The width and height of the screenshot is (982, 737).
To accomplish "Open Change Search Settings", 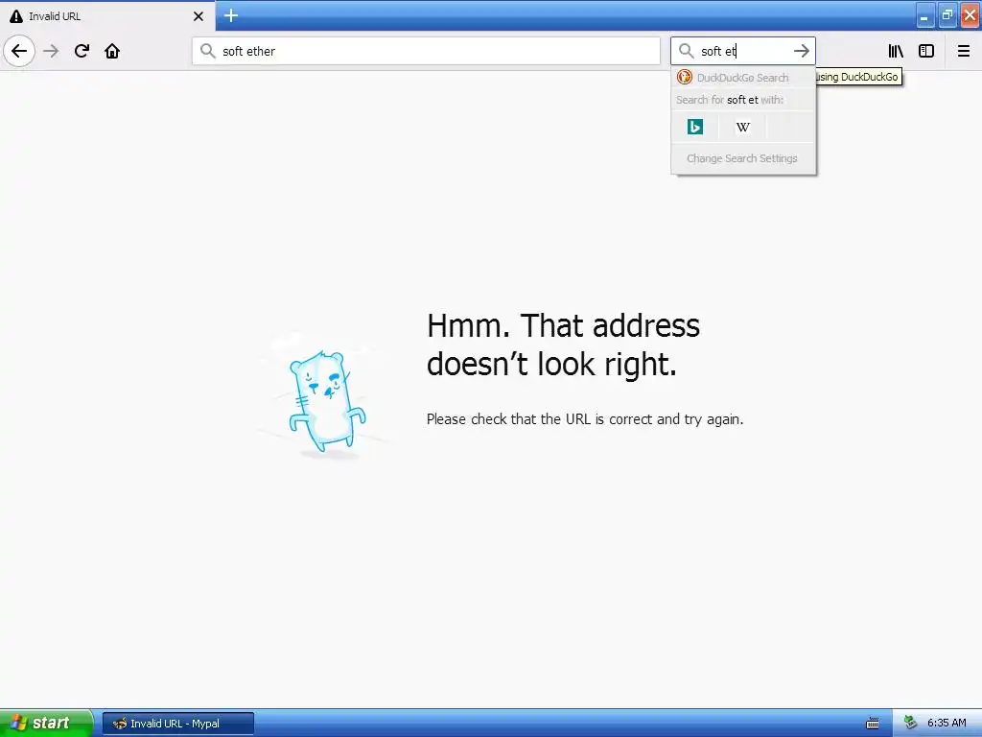I will pos(742,158).
